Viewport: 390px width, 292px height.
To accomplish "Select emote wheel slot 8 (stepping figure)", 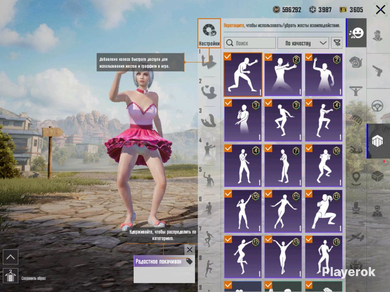I will coord(208,268).
